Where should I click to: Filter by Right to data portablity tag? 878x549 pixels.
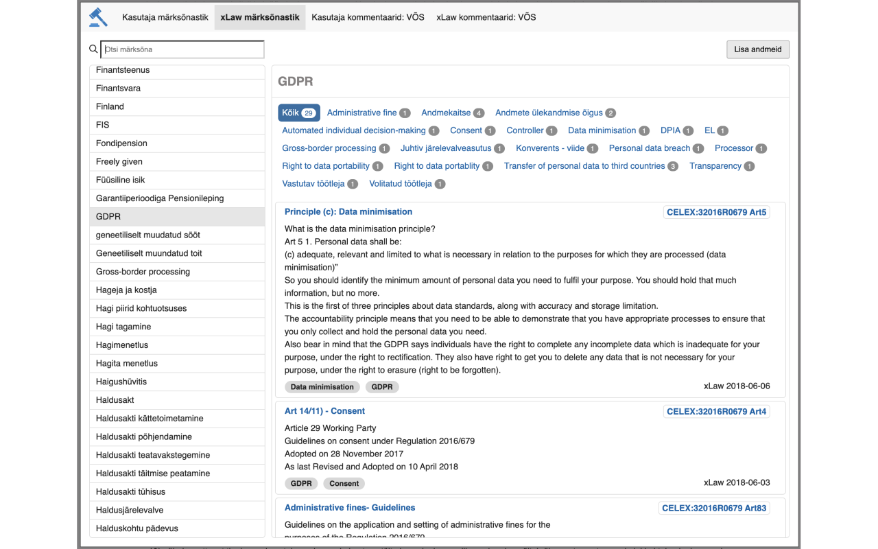coord(444,166)
